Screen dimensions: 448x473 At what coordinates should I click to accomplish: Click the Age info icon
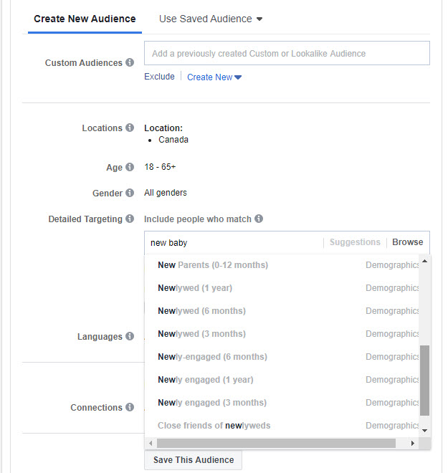pos(130,168)
